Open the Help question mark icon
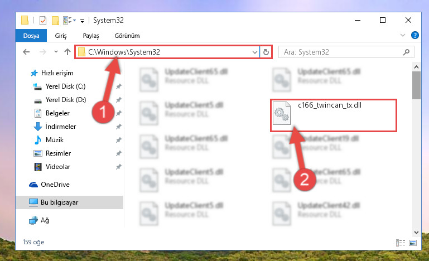Image resolution: width=429 pixels, height=261 pixels. pos(414,35)
